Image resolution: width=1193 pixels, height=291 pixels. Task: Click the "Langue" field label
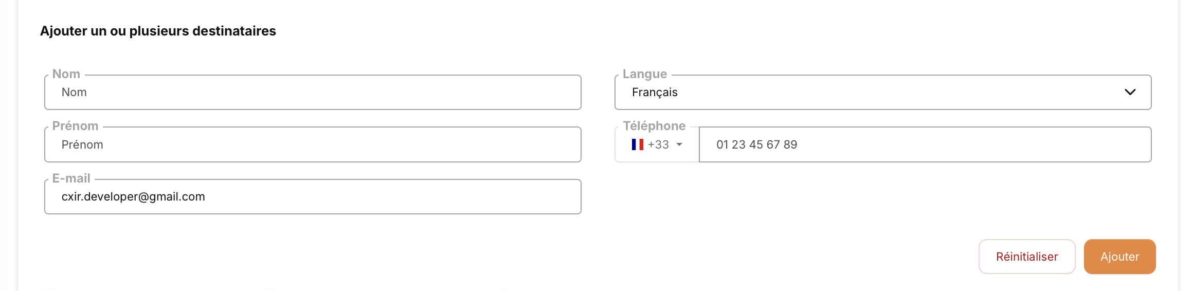645,74
